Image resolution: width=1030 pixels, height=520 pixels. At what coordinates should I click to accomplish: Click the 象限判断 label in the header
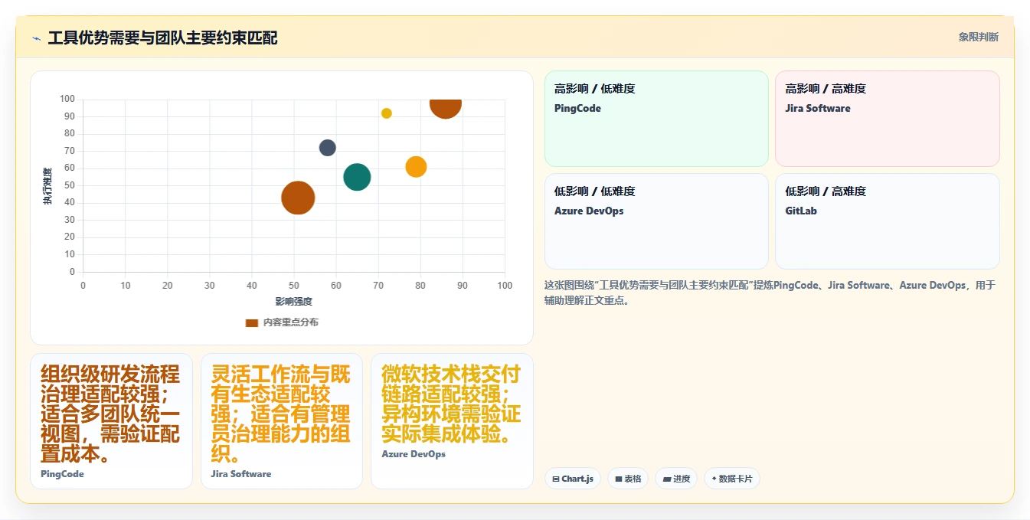[978, 37]
